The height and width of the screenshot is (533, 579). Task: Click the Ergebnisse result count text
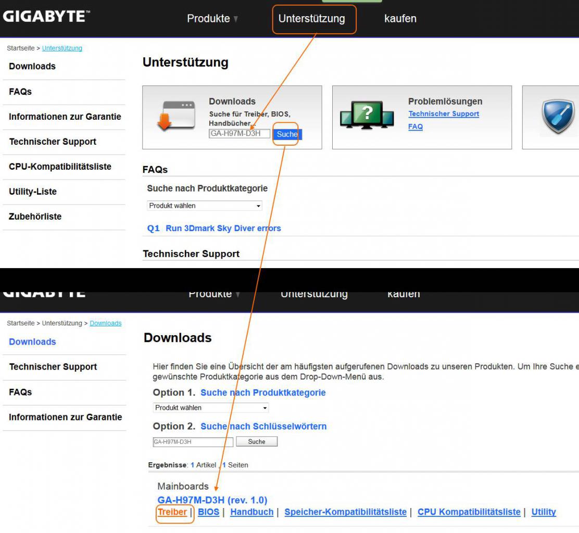click(198, 465)
